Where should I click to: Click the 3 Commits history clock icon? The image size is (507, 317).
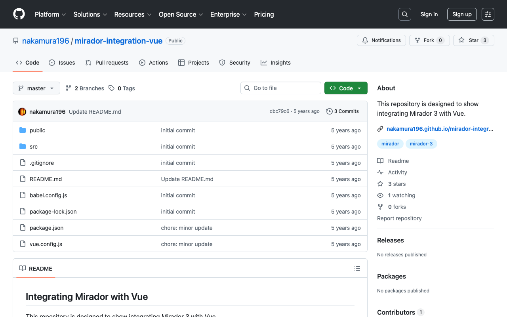click(329, 111)
